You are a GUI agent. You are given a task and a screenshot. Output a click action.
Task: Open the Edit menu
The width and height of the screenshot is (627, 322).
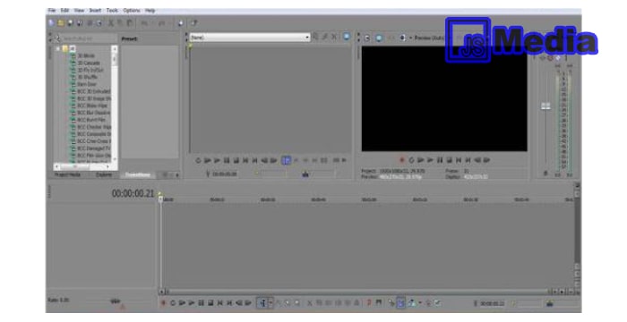coord(64,11)
